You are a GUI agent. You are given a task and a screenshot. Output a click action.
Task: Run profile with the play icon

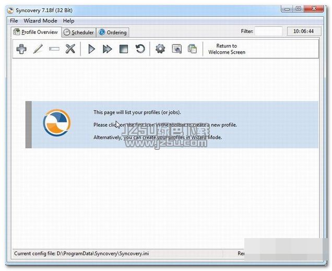coord(91,49)
